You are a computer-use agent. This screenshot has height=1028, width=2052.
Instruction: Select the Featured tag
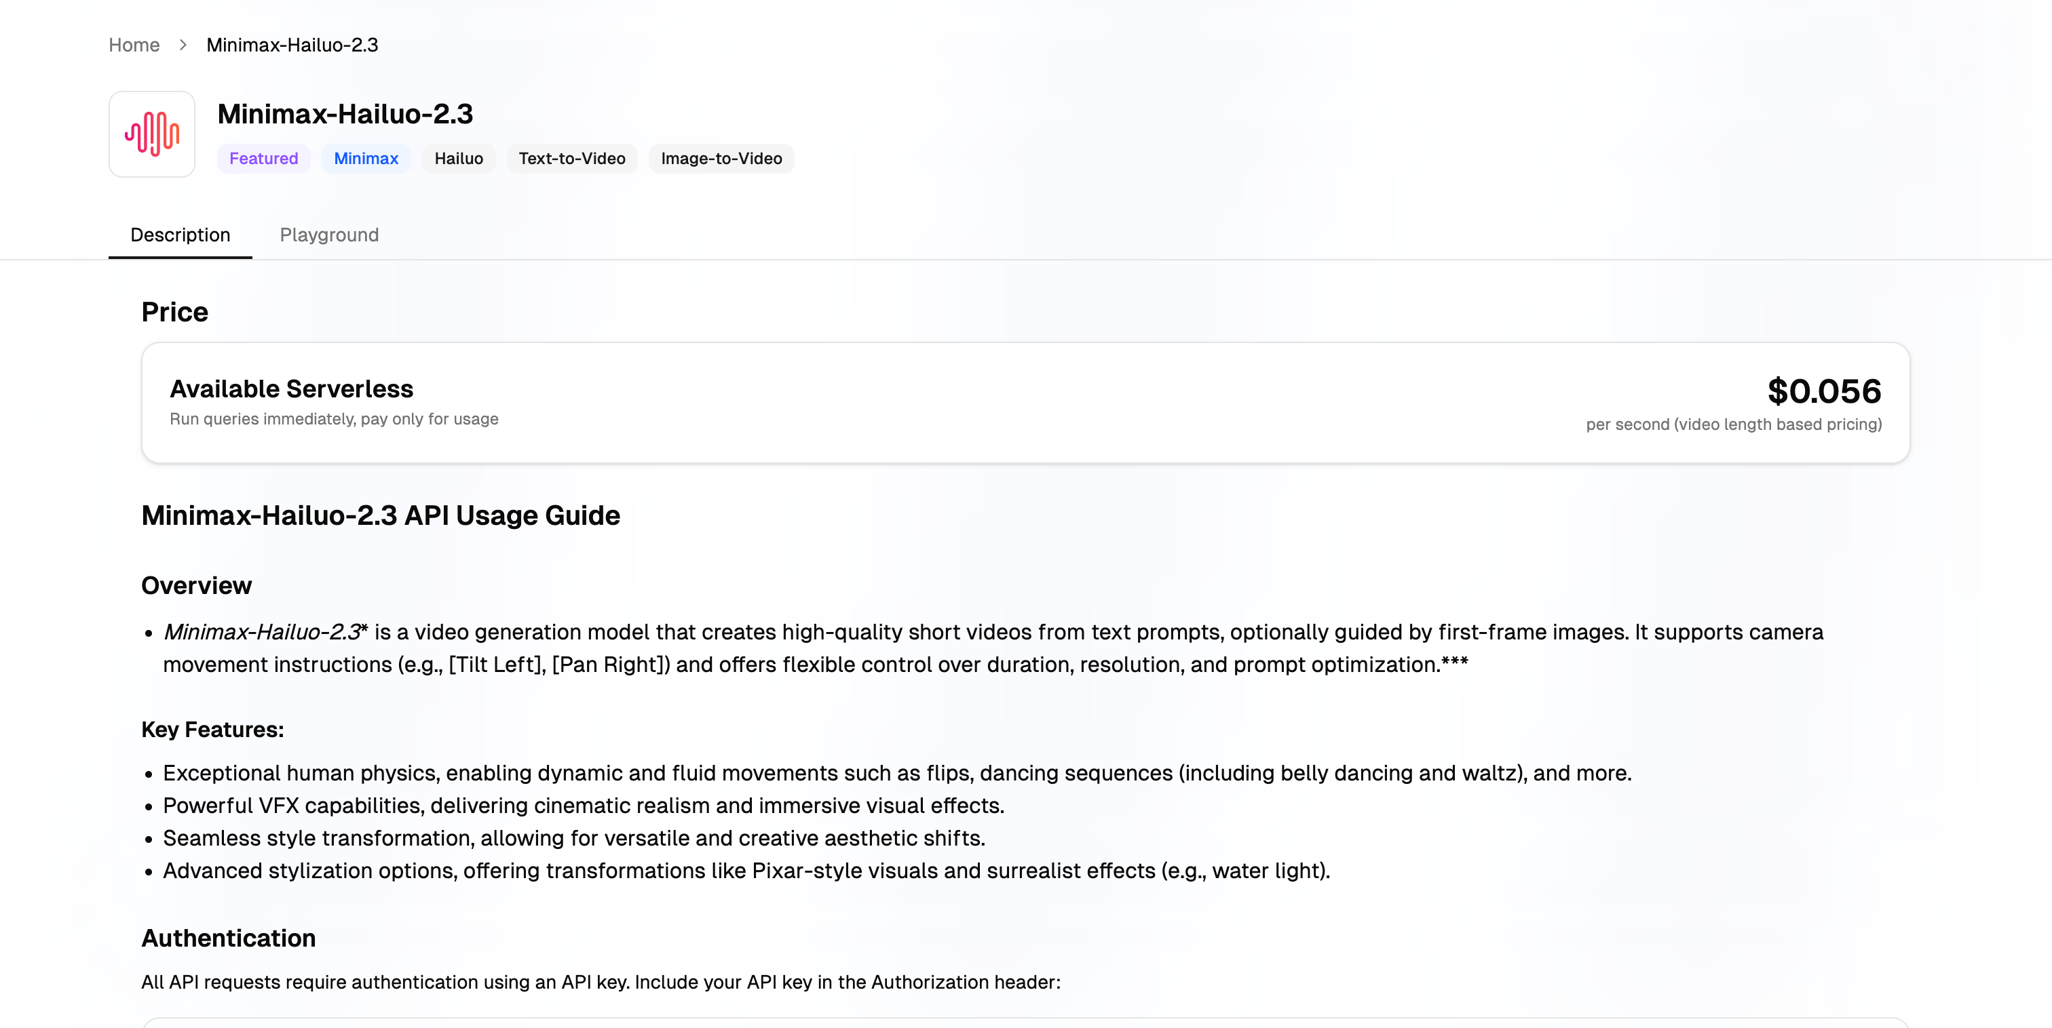click(264, 159)
